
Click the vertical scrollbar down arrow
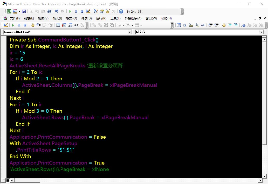(264, 176)
